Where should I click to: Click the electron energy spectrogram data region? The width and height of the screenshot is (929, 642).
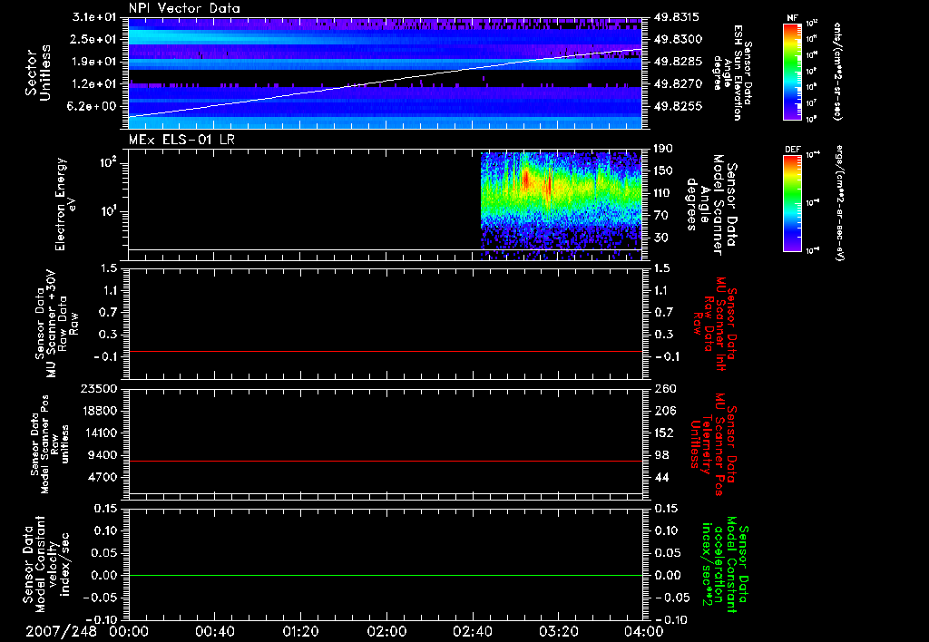[558, 199]
